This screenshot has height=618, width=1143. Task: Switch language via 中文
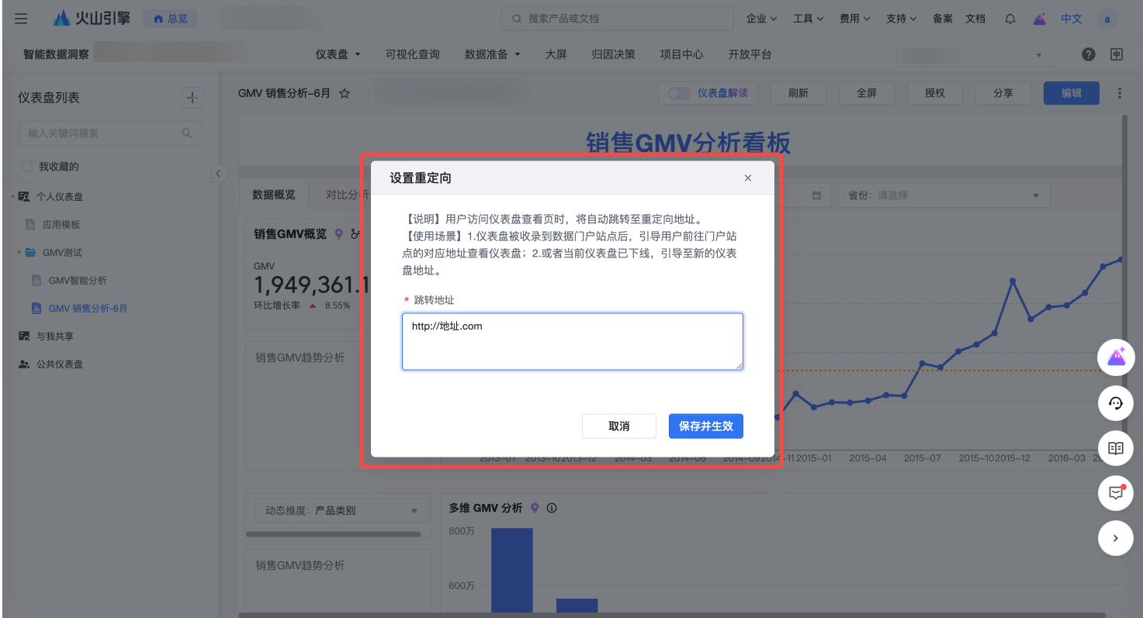pyautogui.click(x=1072, y=19)
